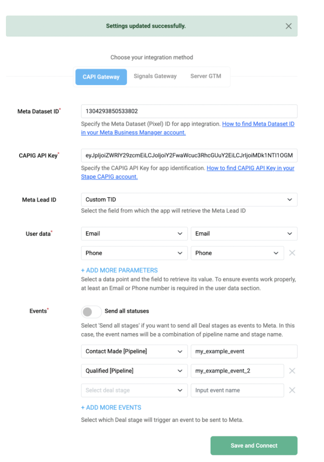Screen dimensions: 324x462
Task: Click + ADD MORE PARAMETERS link
Action: (120, 270)
